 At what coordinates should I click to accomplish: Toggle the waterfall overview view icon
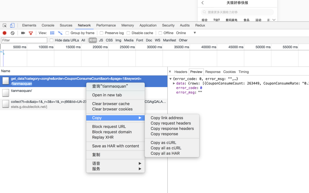click(x=60, y=33)
